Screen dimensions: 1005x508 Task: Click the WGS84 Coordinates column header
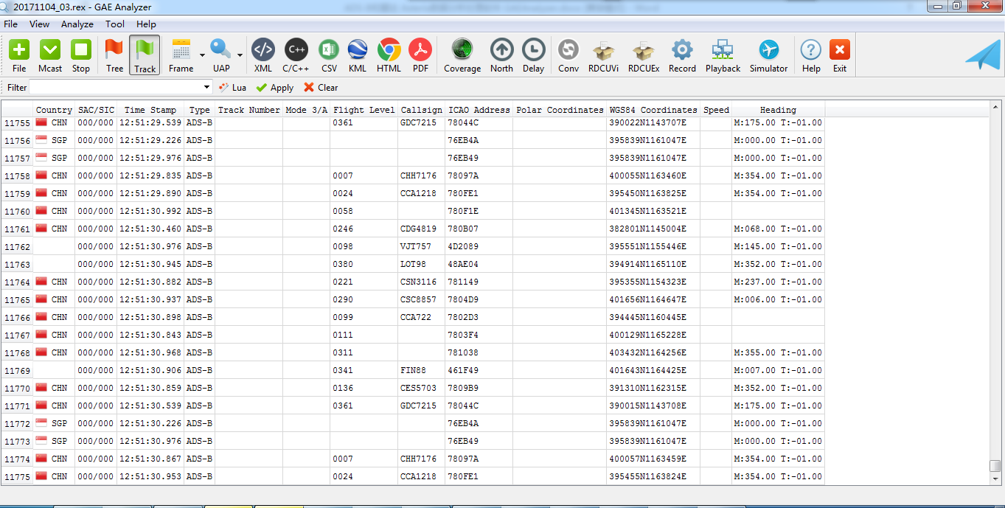pos(653,110)
